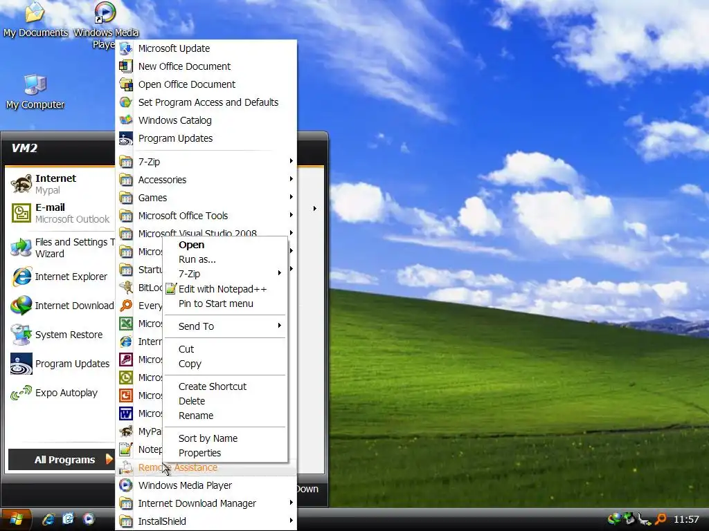Click the All Programs button

[62, 460]
